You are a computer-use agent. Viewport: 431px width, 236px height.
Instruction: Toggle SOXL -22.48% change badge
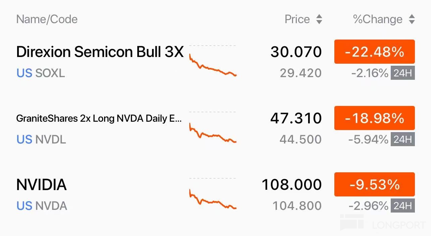[x=374, y=52]
